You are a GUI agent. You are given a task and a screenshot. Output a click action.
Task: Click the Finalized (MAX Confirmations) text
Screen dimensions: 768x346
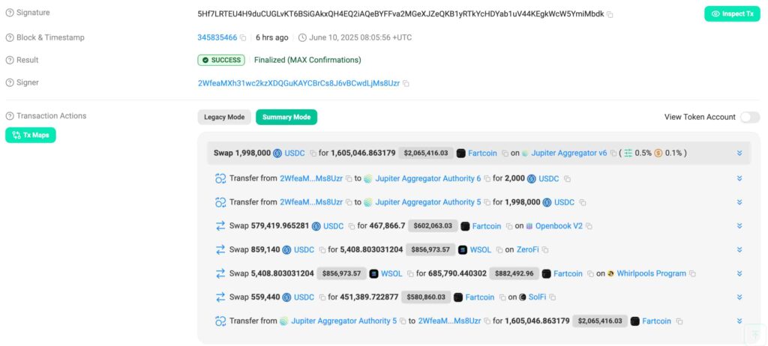[307, 60]
